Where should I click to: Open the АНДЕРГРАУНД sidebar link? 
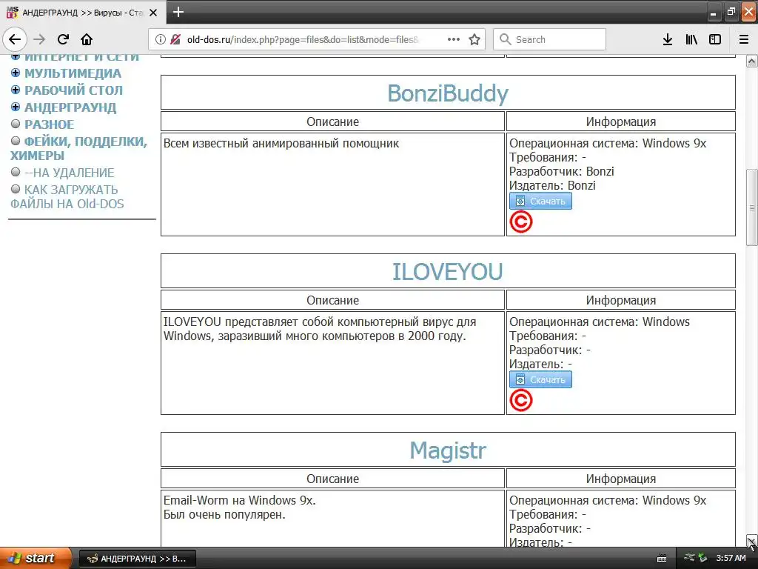point(70,107)
